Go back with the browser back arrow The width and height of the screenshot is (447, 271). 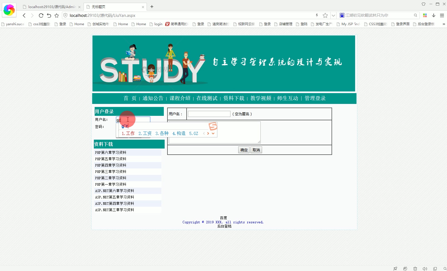(24, 16)
